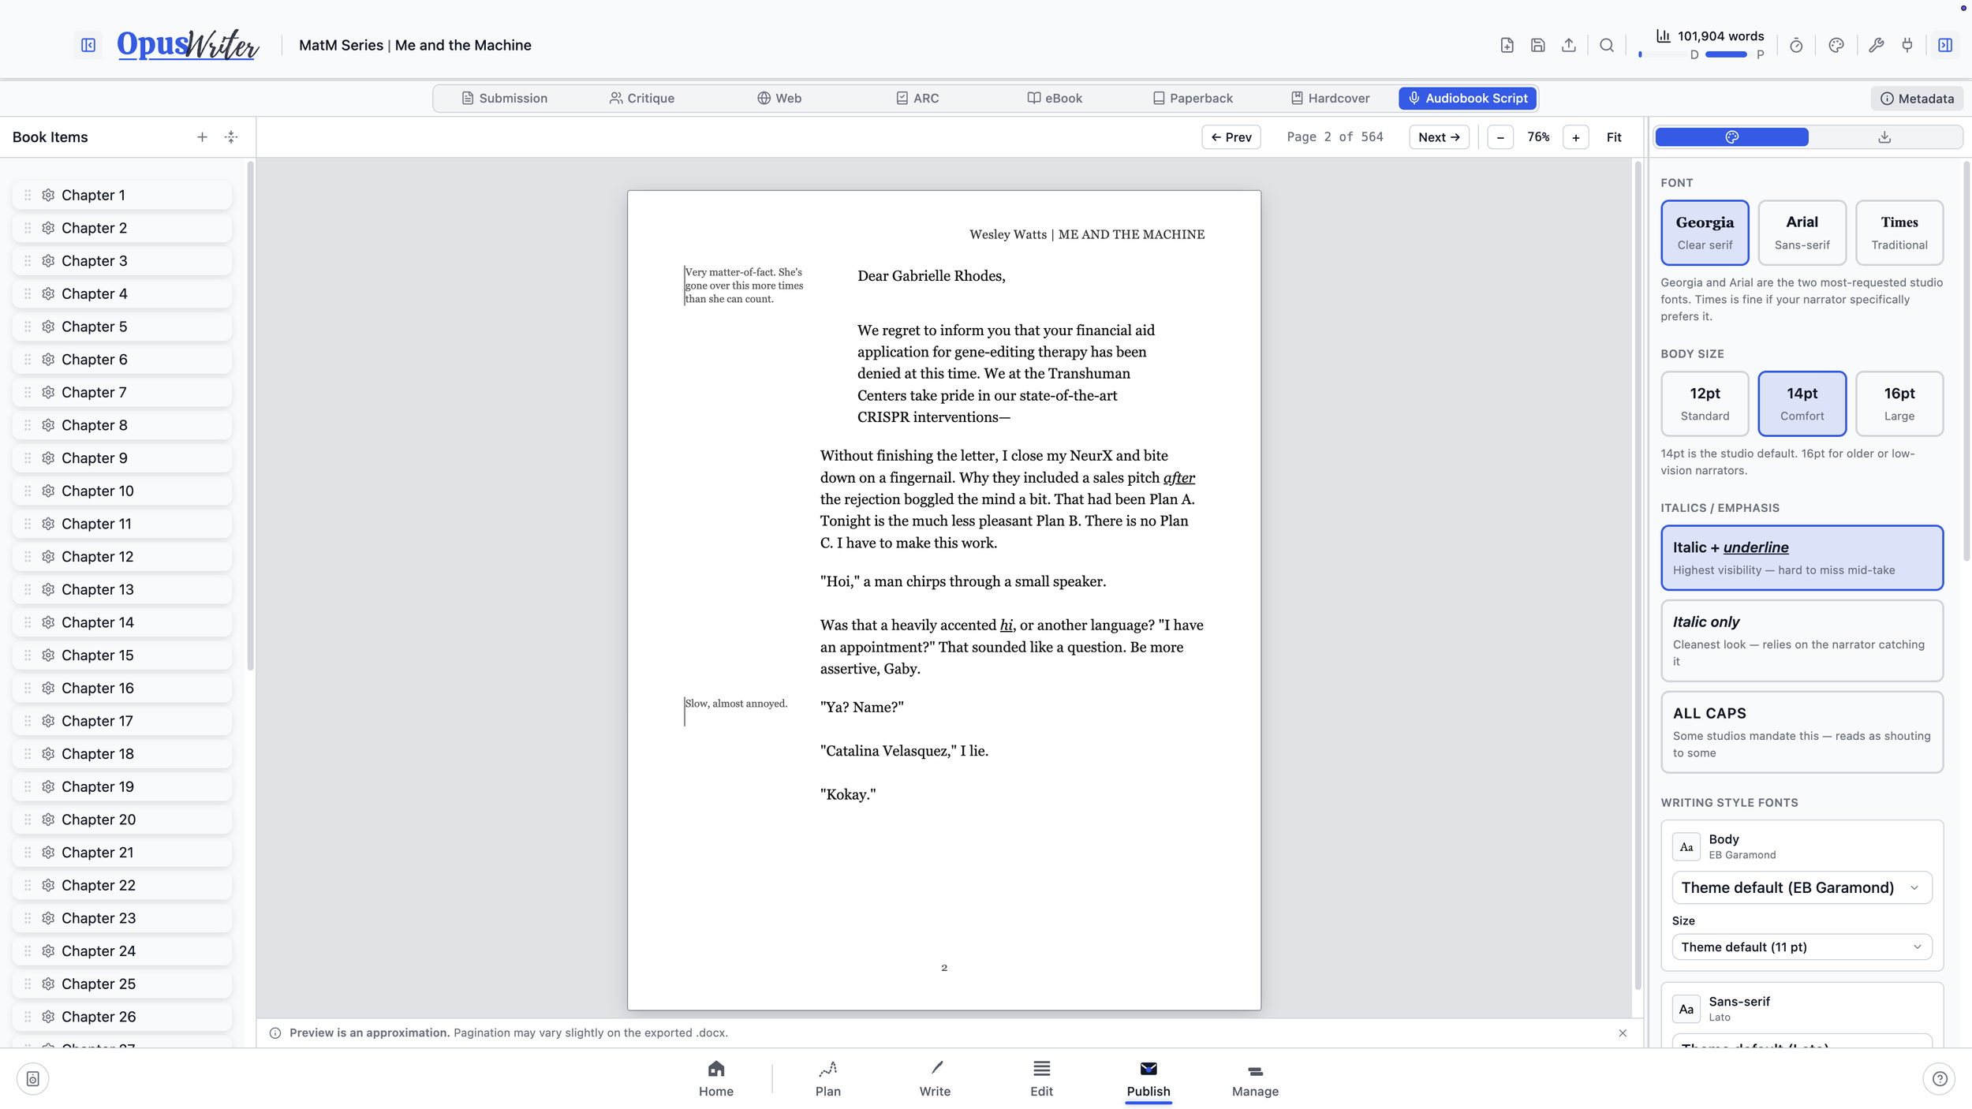Screen dimensions: 1972x1109
Task: Click the export upload icon in header
Action: pos(1568,45)
